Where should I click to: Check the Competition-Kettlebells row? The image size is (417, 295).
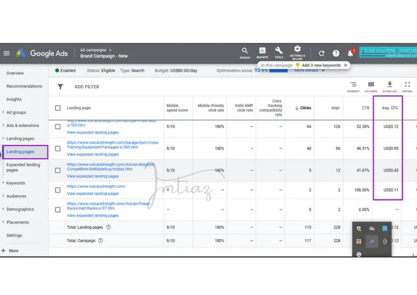(x=58, y=170)
